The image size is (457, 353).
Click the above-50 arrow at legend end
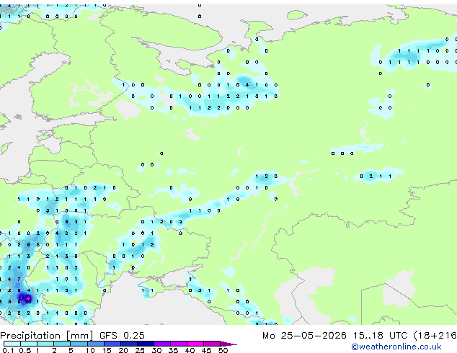coord(228,344)
